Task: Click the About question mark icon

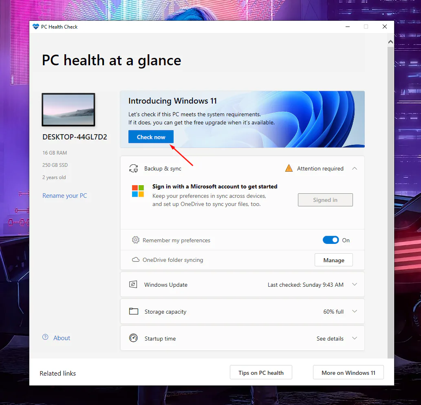Action: coord(45,337)
